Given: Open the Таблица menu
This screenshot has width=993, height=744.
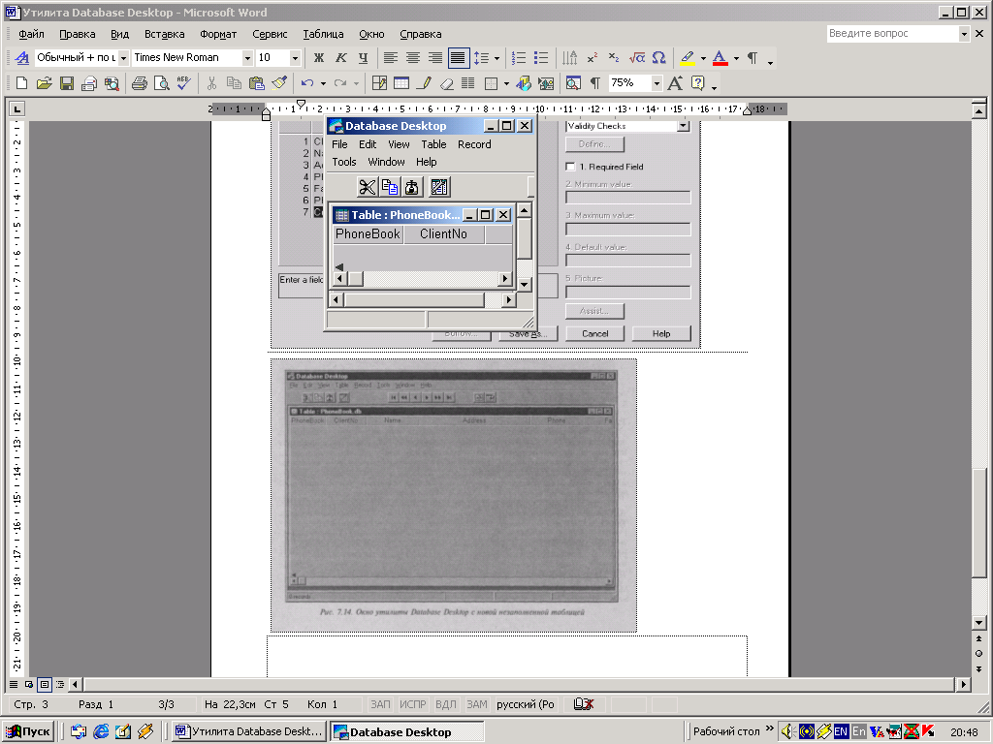Looking at the screenshot, I should click(x=323, y=34).
